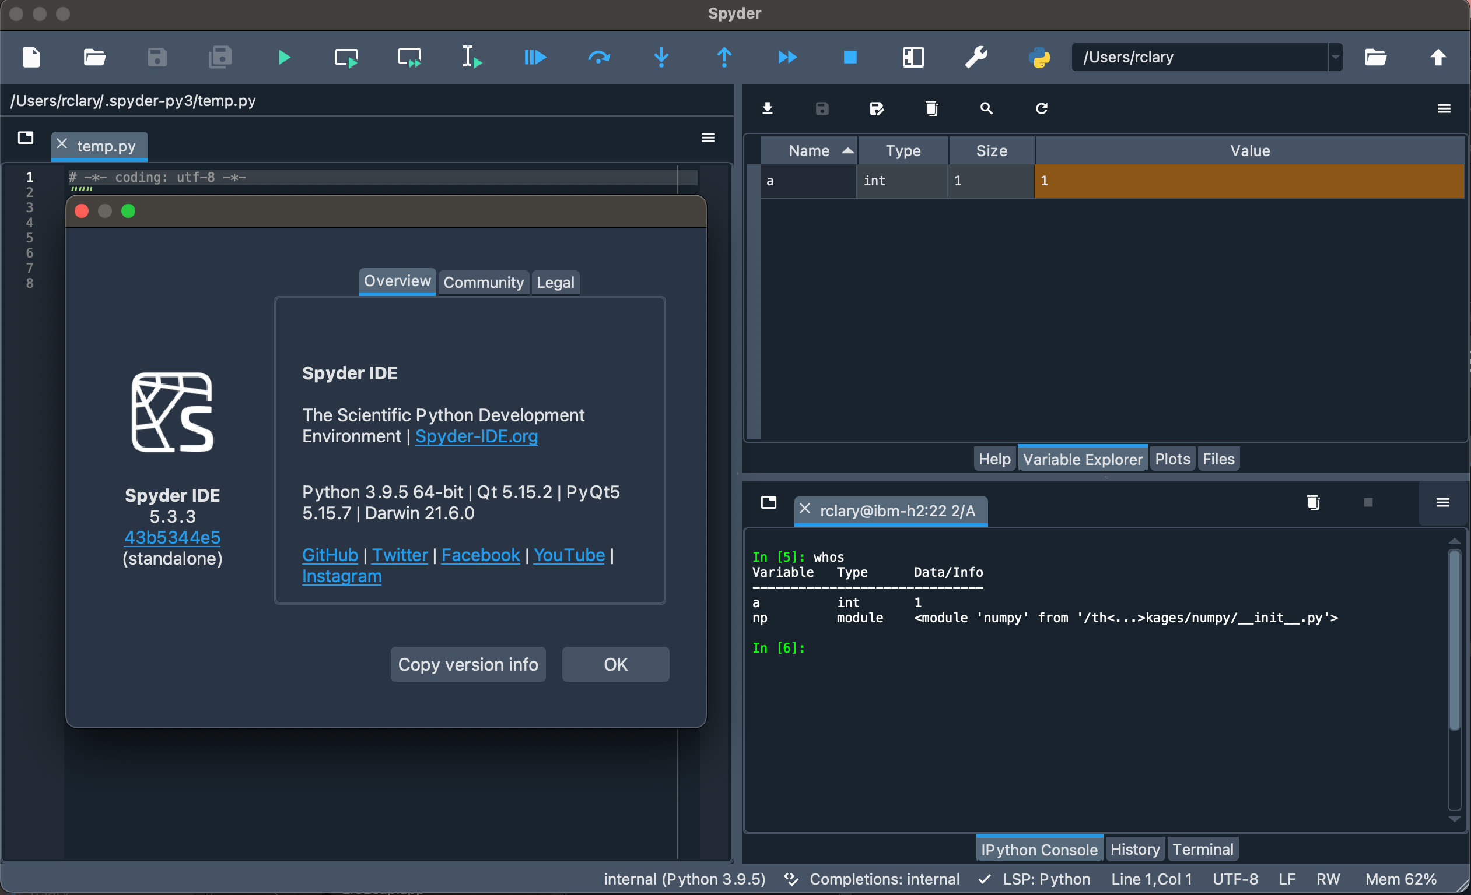Run the current cell
The width and height of the screenshot is (1471, 895).
pos(346,57)
